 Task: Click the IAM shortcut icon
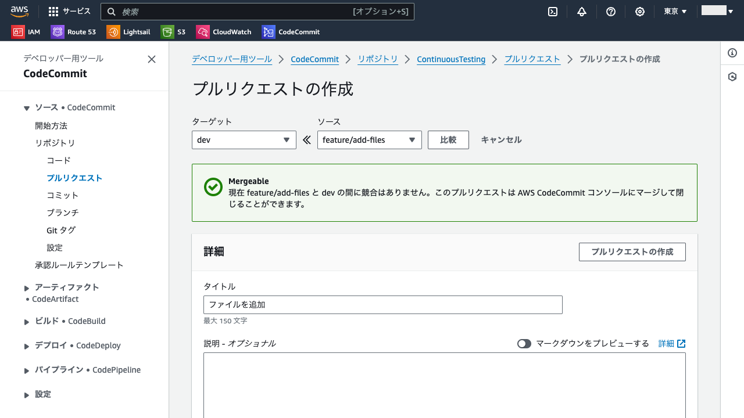tap(18, 32)
